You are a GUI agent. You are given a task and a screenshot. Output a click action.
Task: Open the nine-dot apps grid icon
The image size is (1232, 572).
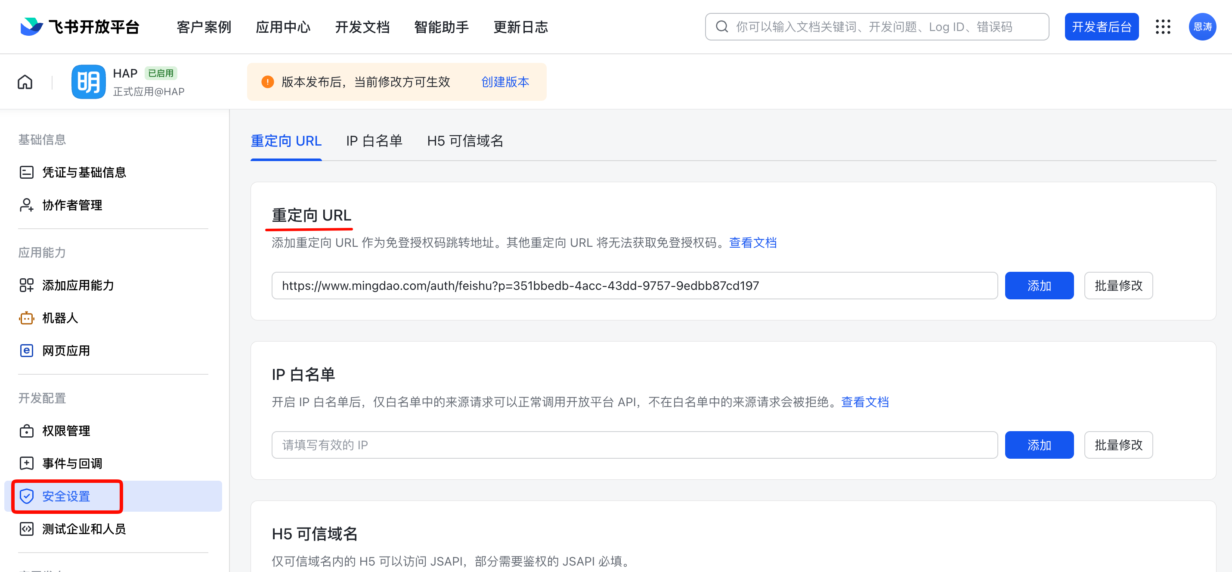click(x=1163, y=27)
